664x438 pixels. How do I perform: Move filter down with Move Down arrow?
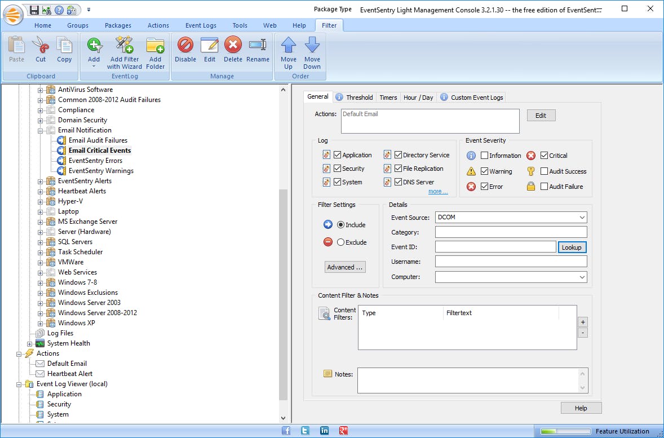[312, 45]
